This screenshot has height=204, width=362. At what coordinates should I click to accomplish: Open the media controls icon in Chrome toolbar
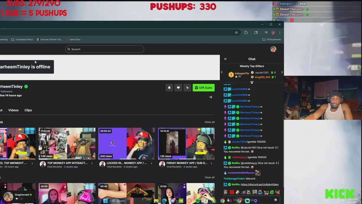point(266,33)
